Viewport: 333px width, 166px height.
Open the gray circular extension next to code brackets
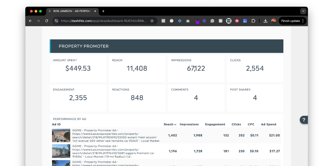(x=171, y=21)
